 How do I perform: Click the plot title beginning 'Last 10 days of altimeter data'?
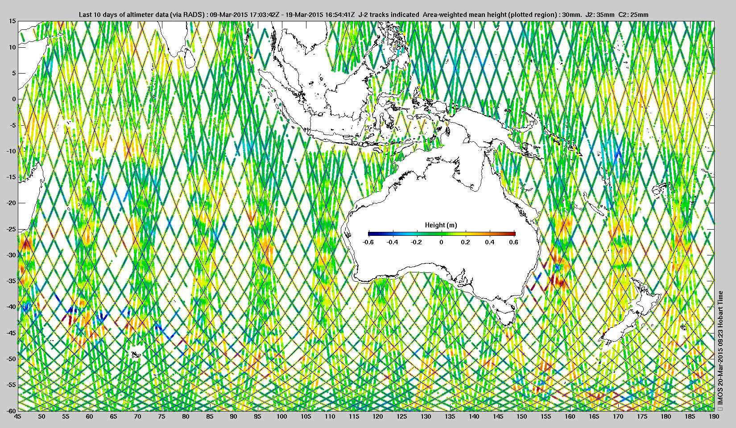click(364, 15)
